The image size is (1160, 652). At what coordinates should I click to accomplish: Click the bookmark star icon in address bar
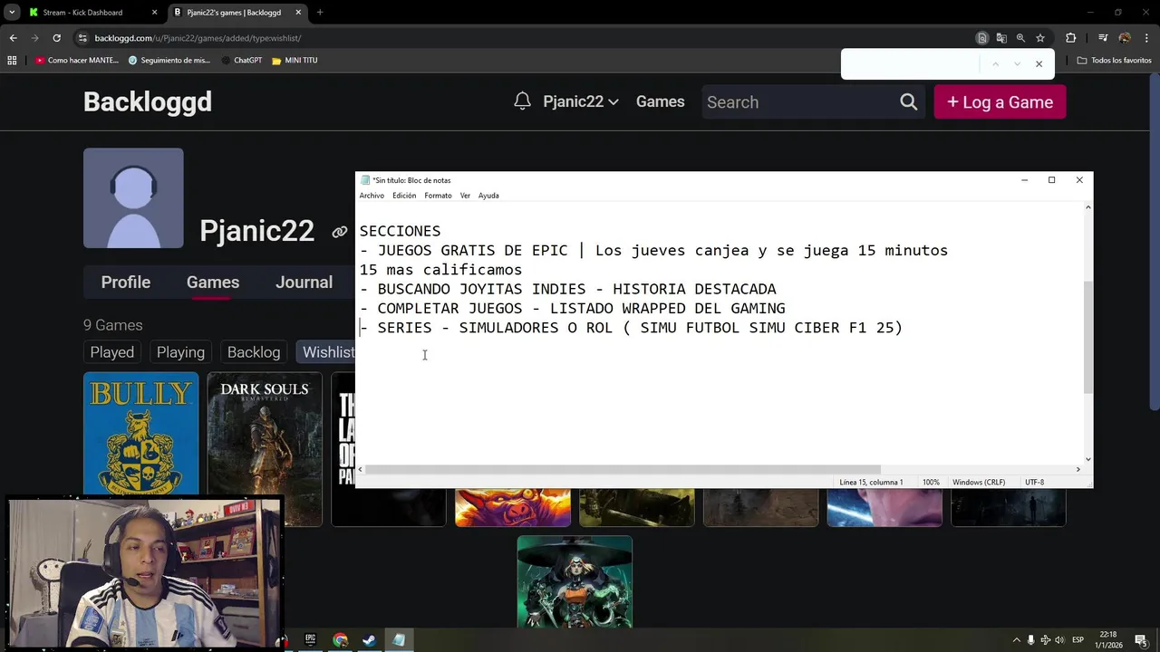coord(1040,38)
